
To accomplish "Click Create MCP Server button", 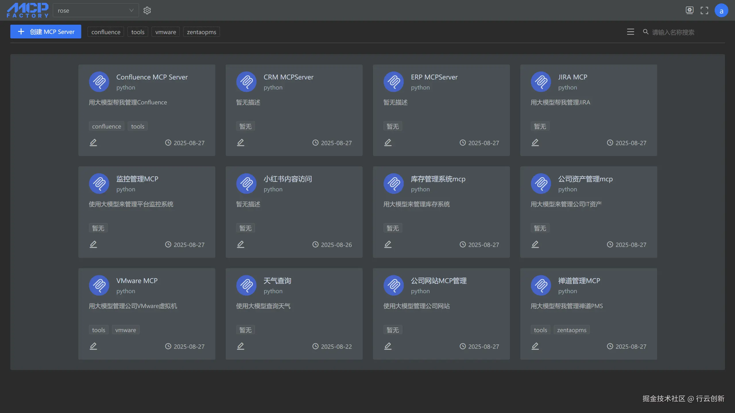I will [46, 32].
